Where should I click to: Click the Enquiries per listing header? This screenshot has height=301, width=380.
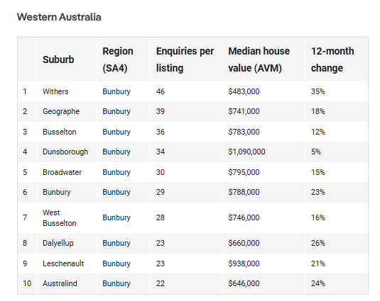point(185,59)
